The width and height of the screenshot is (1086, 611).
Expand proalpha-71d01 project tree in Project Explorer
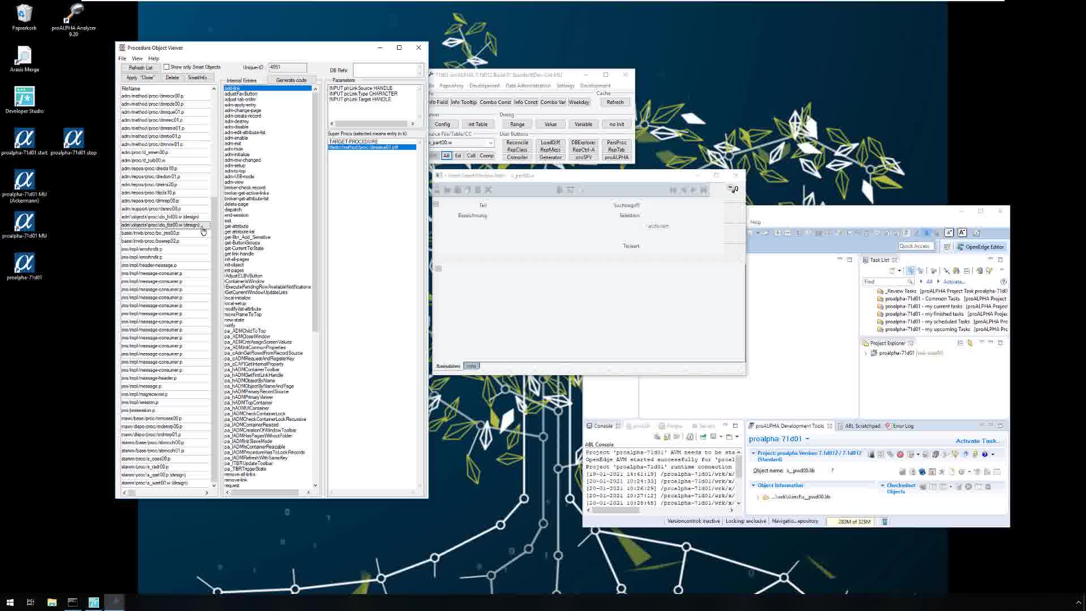point(865,353)
